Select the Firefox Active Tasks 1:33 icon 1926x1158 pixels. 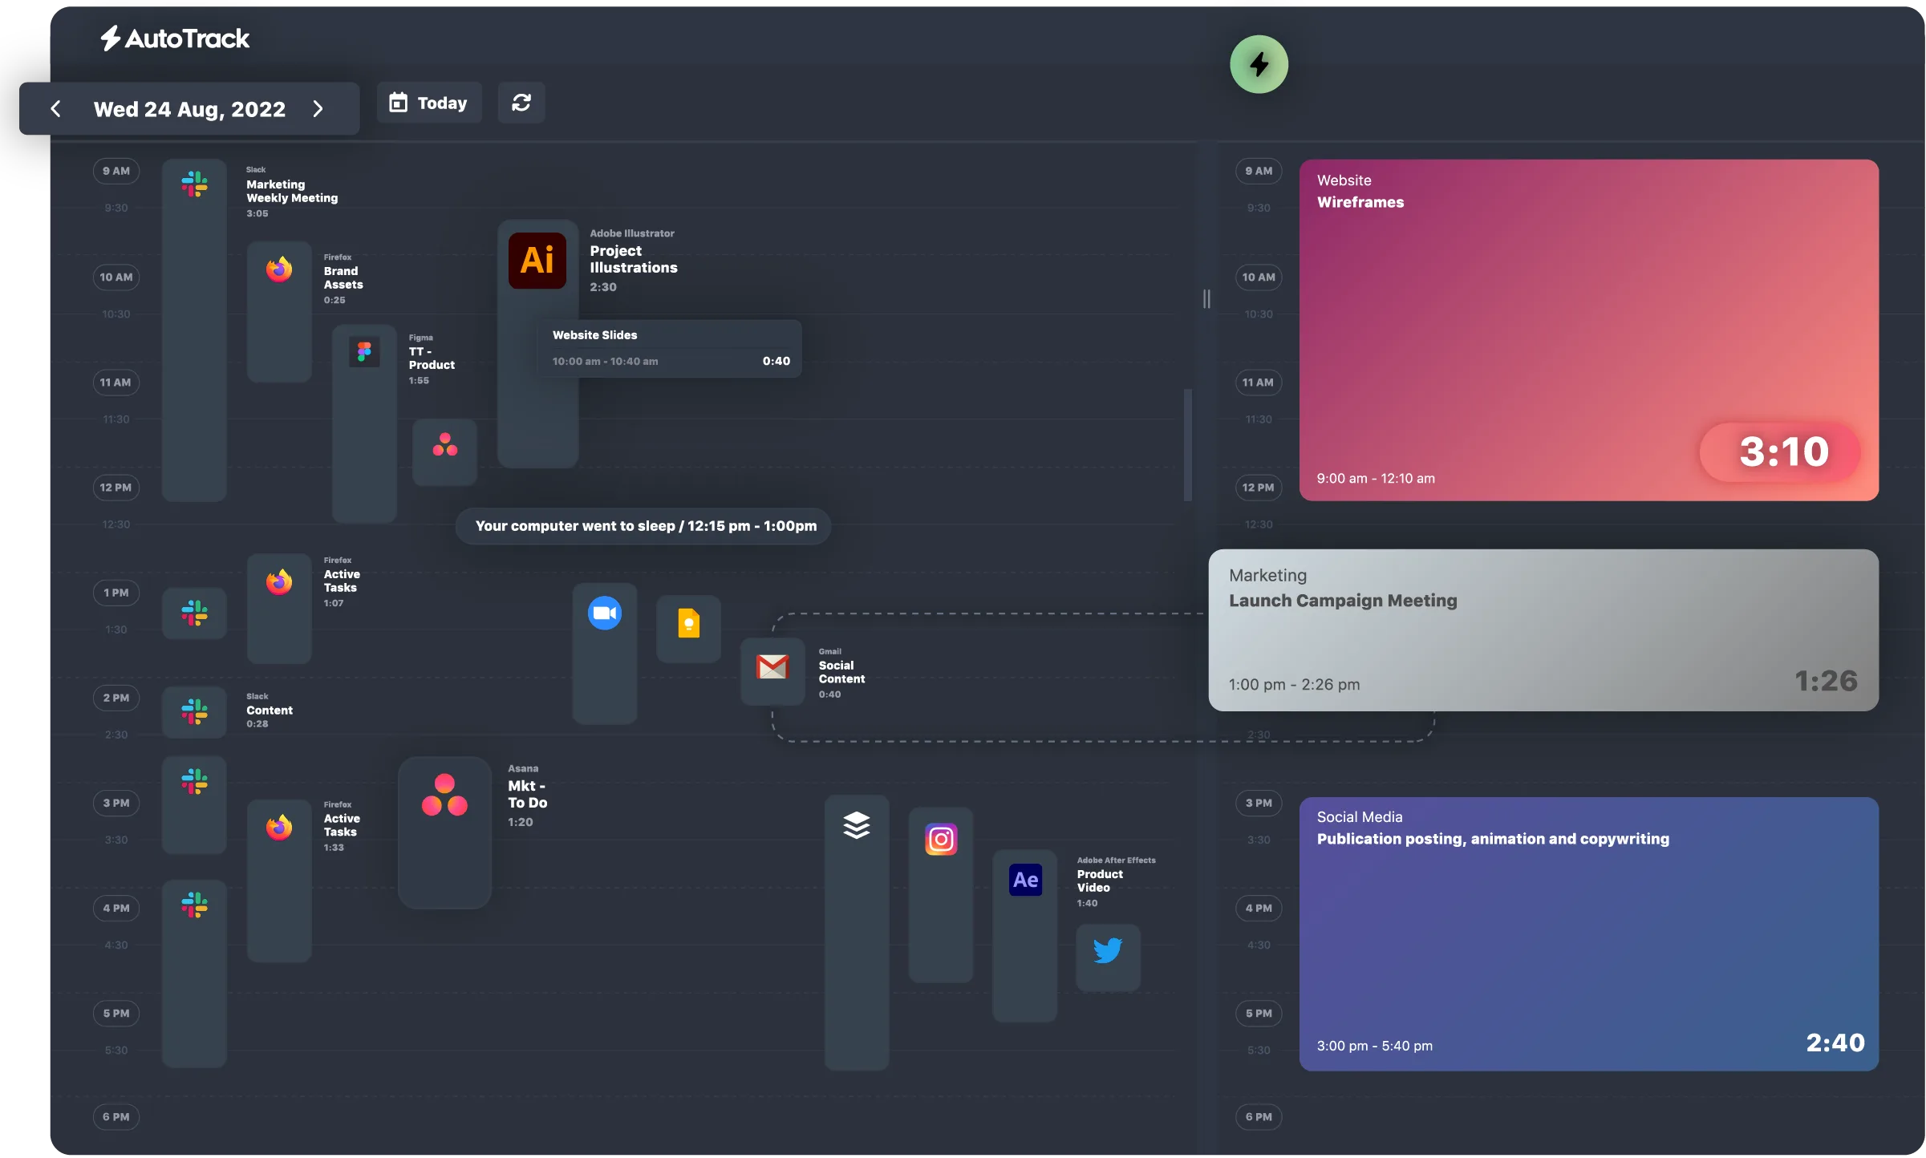point(279,827)
